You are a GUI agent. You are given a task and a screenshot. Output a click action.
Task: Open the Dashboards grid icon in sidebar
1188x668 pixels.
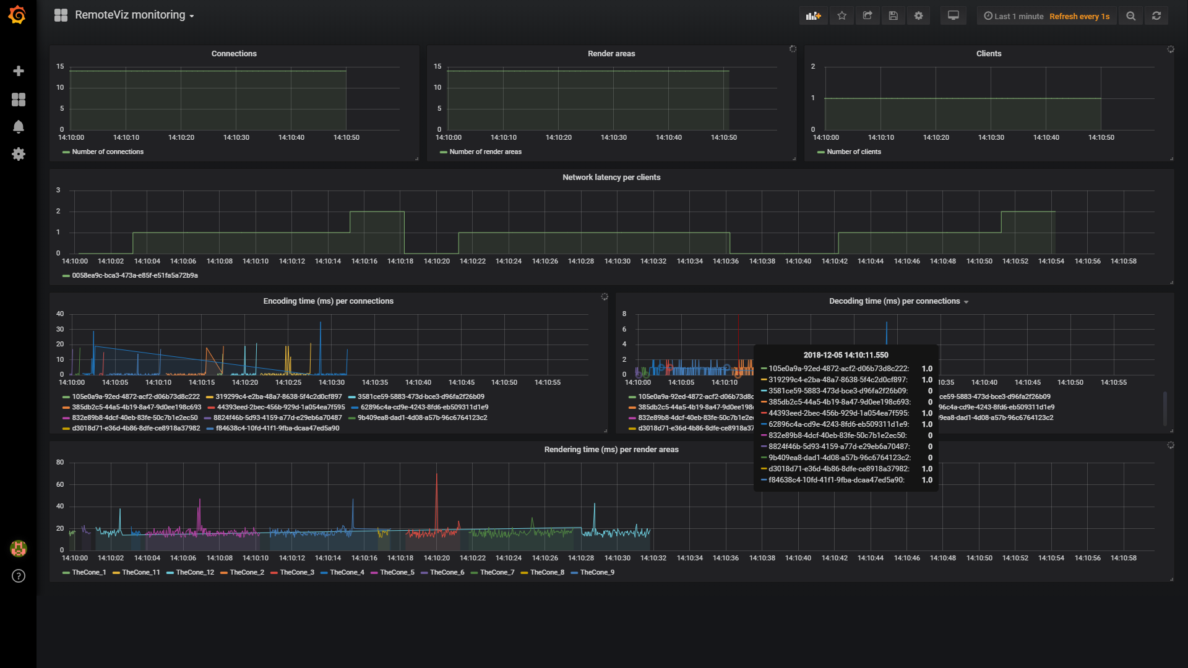coord(19,100)
